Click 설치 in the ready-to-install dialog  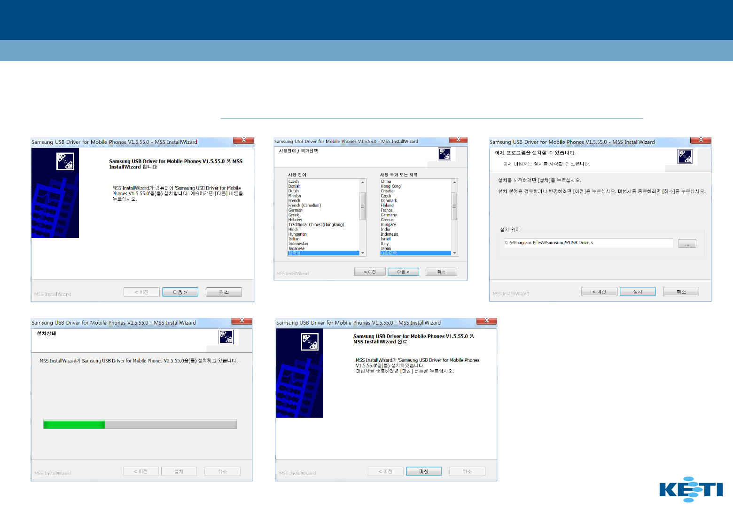638,292
